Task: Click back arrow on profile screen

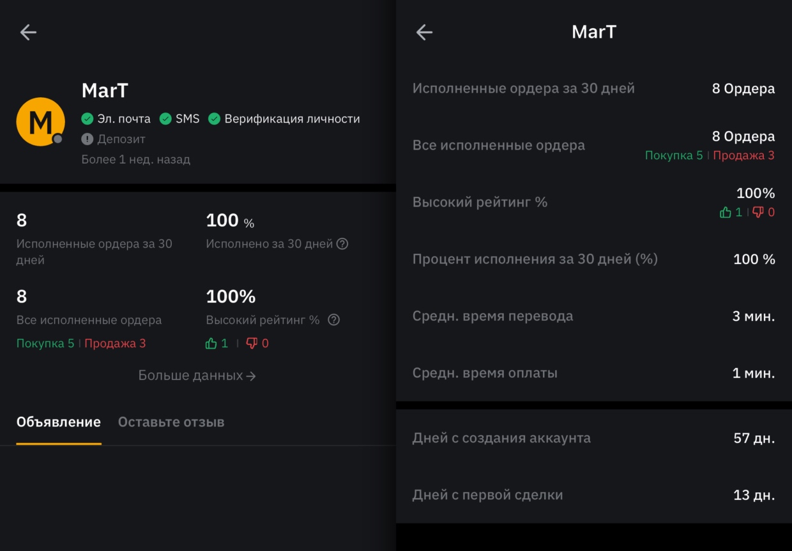Action: (28, 33)
